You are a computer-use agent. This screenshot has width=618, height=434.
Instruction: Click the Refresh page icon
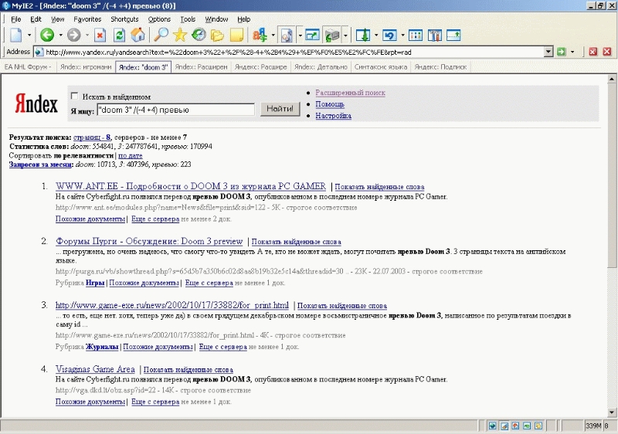point(119,35)
